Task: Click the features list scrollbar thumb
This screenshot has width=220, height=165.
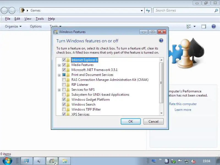Action: click(161, 83)
